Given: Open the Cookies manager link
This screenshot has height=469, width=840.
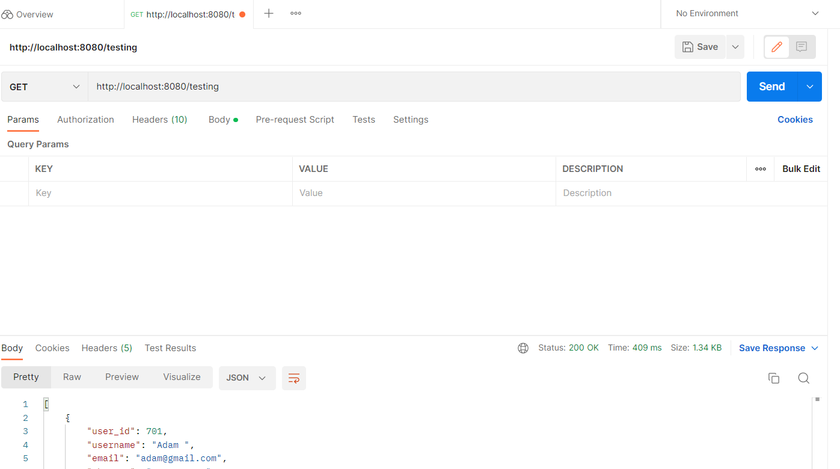Looking at the screenshot, I should (x=795, y=119).
